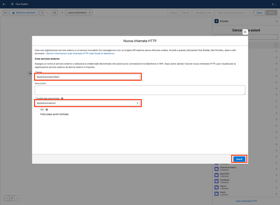Click the Salva button in toolbar
The height and width of the screenshot is (205, 280).
tap(259, 13)
